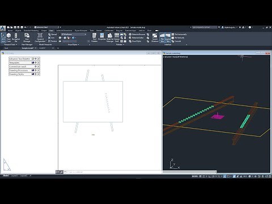Select the Drawing Styles palette row
Image resolution: width=272 pixels, height=204 pixels.
point(24,74)
